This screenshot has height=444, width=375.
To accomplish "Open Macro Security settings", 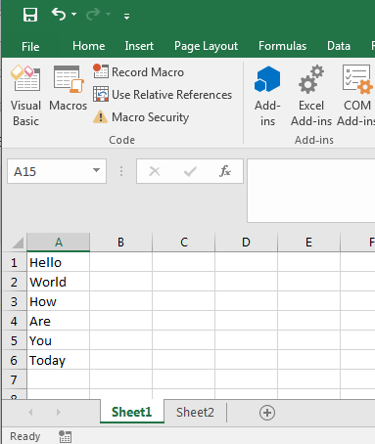I will coord(141,117).
